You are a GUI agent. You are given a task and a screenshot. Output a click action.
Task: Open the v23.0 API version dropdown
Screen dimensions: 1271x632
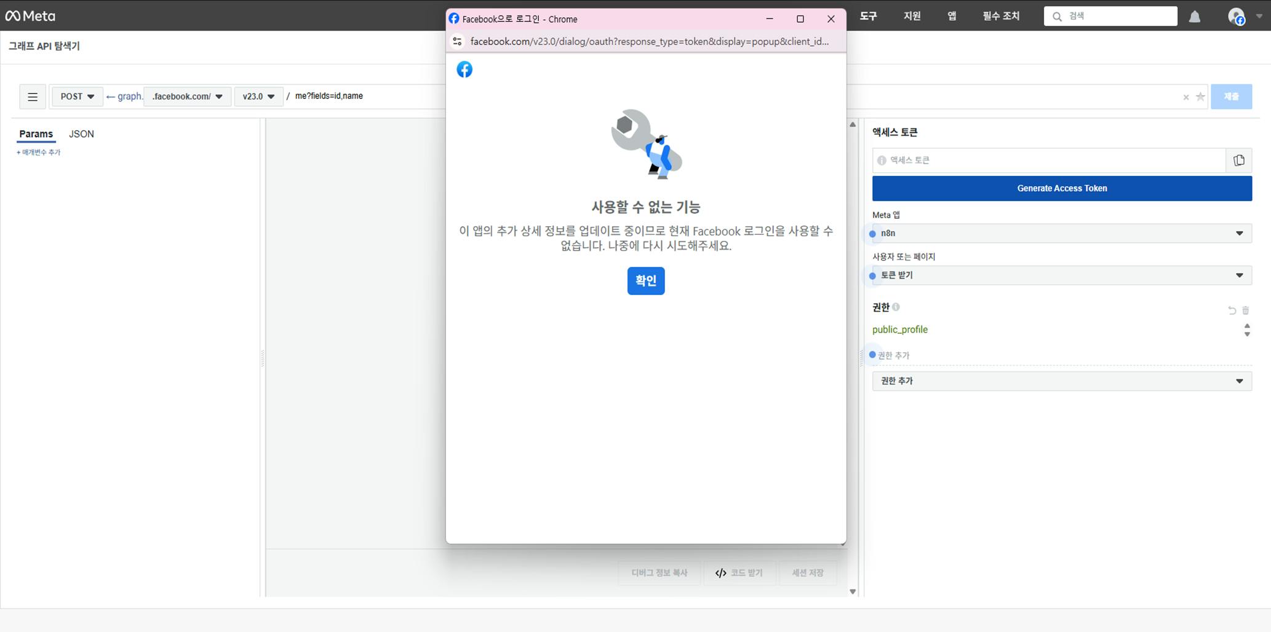click(x=258, y=97)
